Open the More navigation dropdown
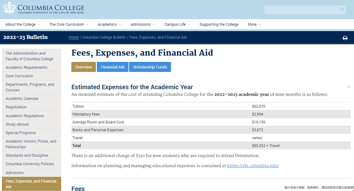Image resolution: width=354 pixels, height=191 pixels. (254, 25)
